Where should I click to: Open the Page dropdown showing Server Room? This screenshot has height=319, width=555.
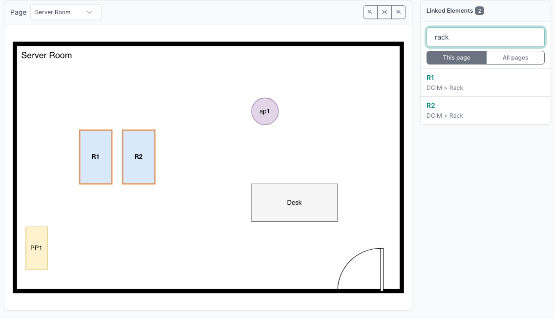(66, 12)
